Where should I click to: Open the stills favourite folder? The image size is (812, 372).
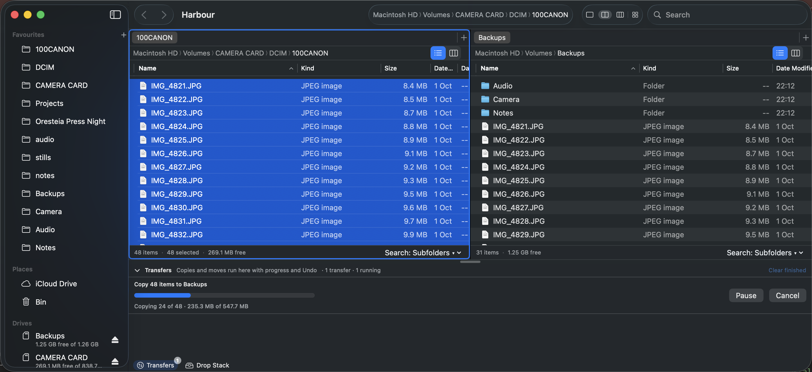[43, 158]
